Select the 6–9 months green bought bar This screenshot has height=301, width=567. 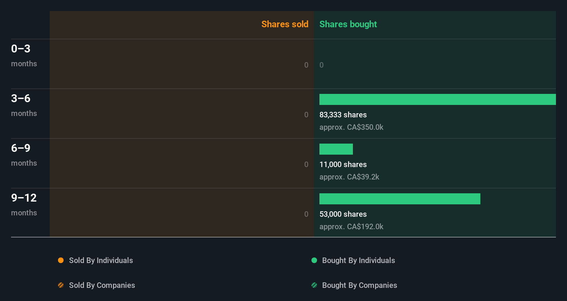click(x=336, y=149)
